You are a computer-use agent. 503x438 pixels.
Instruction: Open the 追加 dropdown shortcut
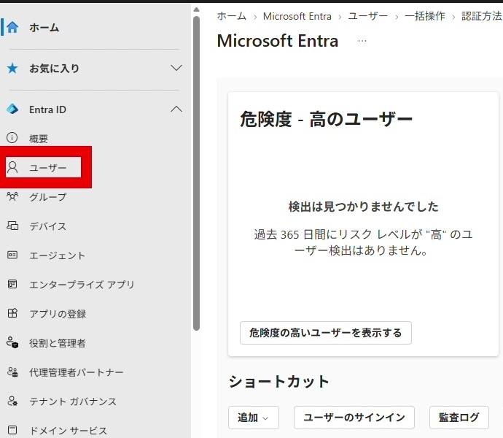(x=254, y=418)
